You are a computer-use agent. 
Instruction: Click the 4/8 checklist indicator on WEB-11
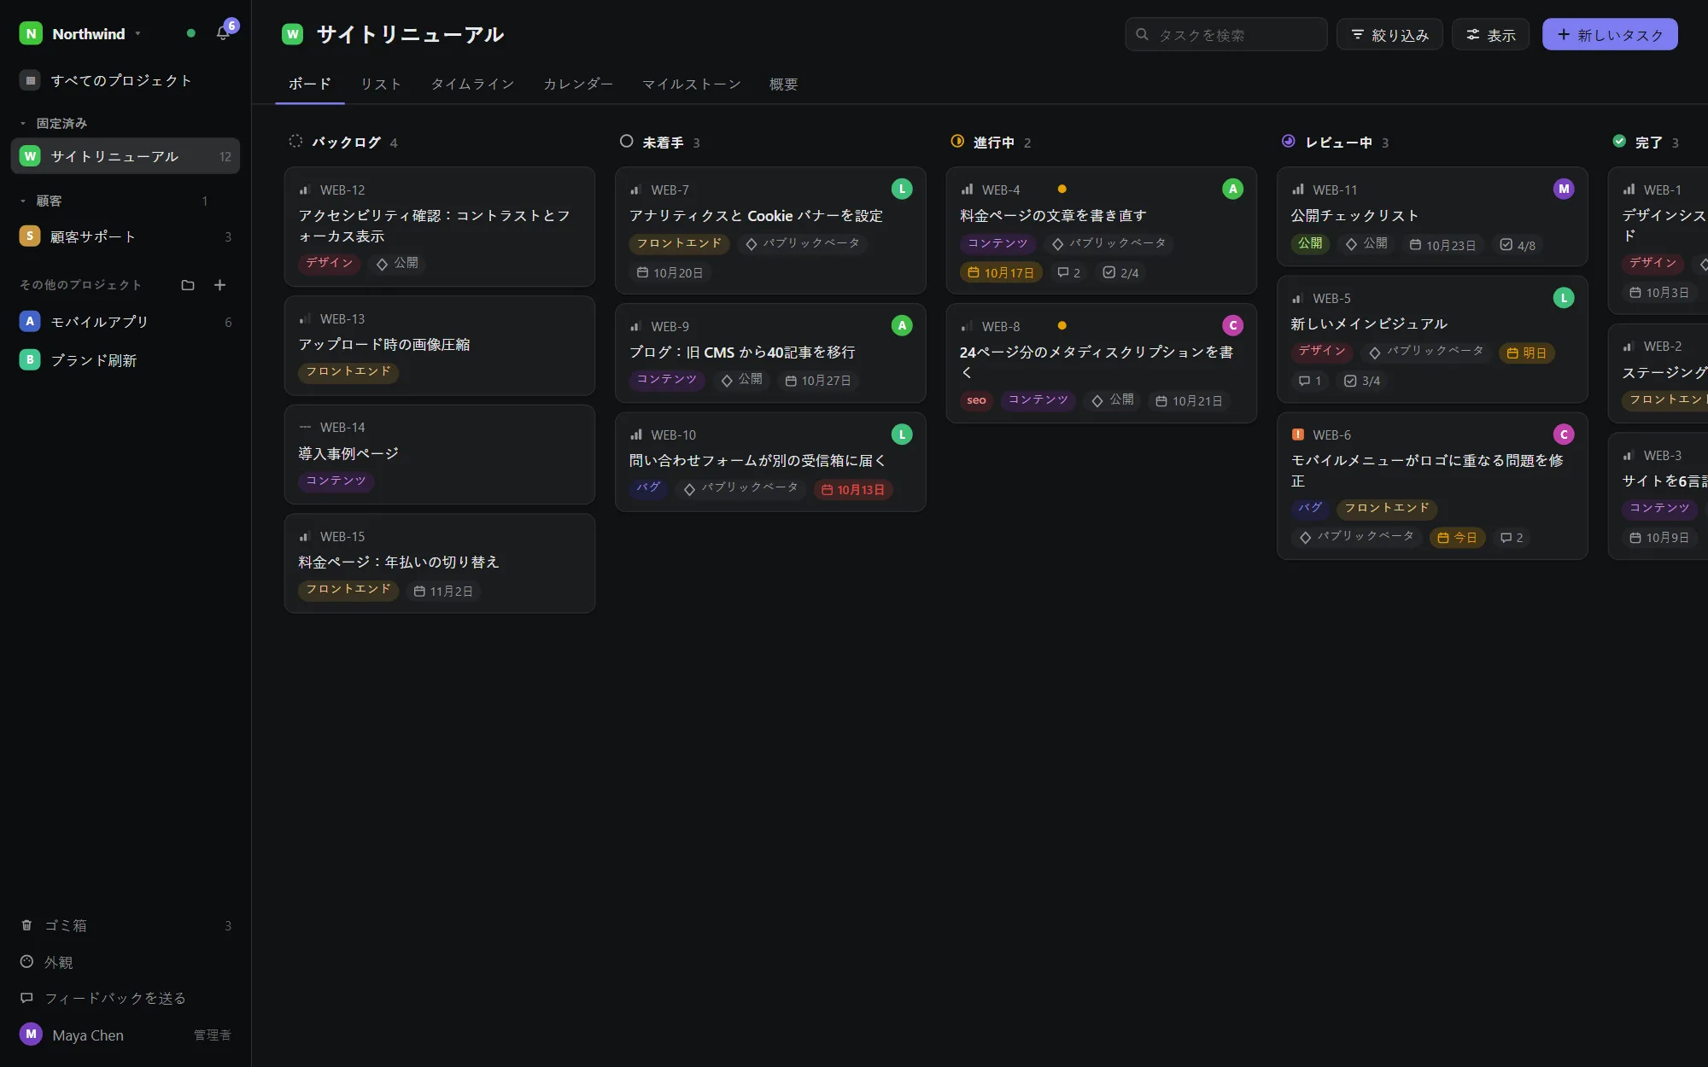tap(1518, 246)
